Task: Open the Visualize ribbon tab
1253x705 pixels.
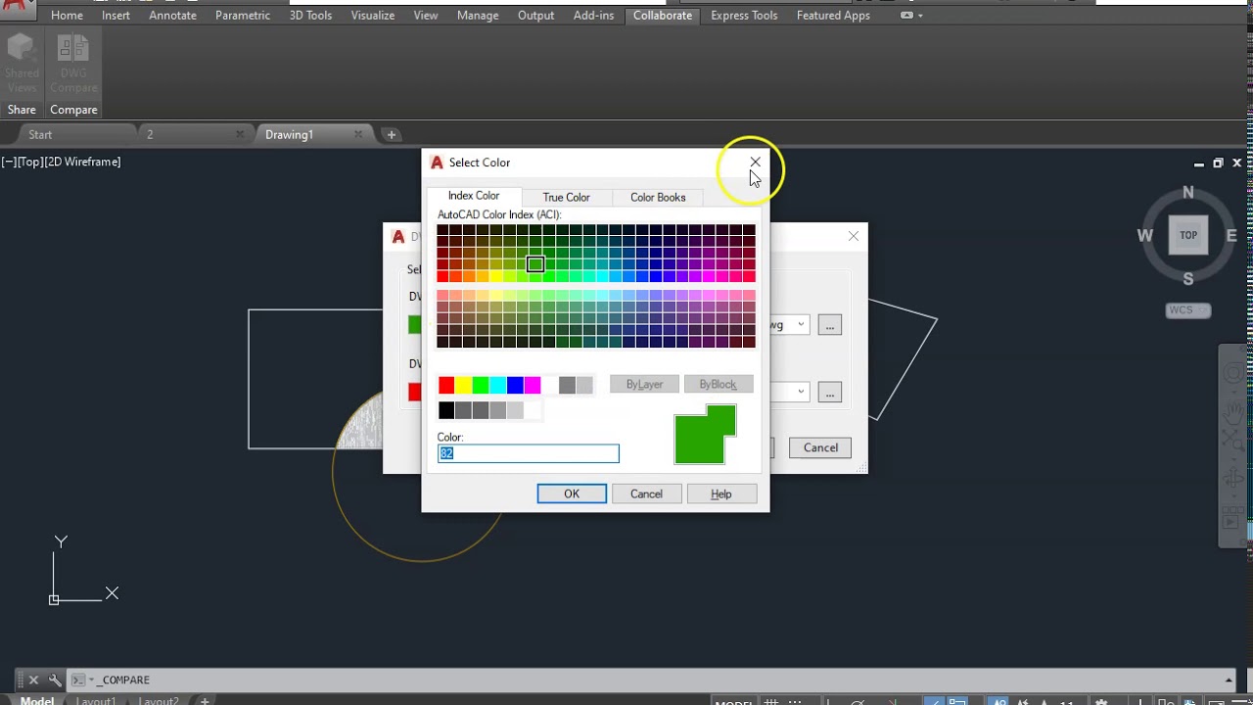Action: point(373,16)
